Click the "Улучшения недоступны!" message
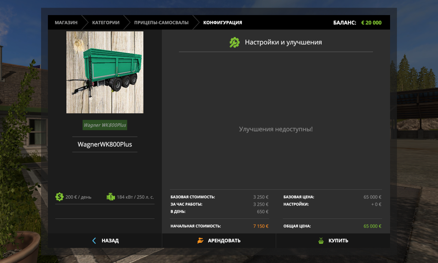438x263 pixels. pyautogui.click(x=276, y=129)
